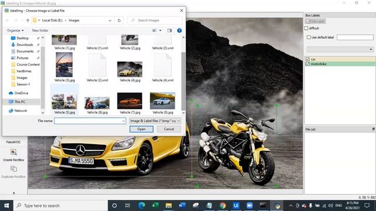Viewport: 376px width, 211px height.
Task: Click the Edit Label button
Action: pyautogui.click(x=315, y=21)
